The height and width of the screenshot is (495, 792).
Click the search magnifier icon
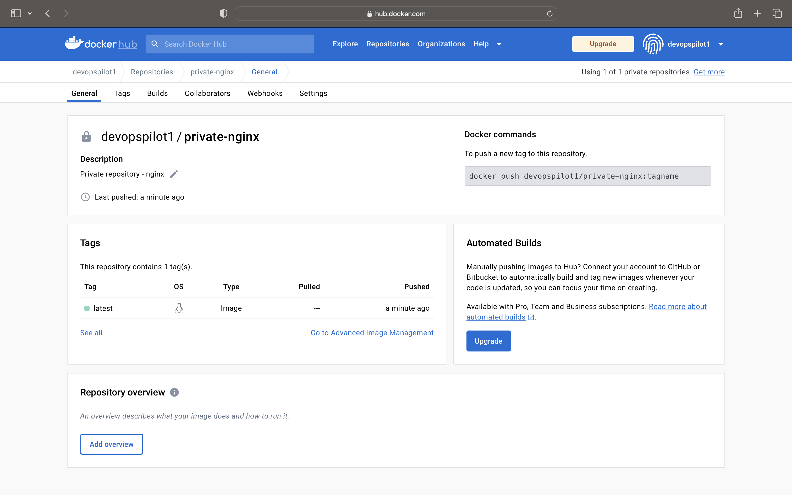tap(155, 44)
